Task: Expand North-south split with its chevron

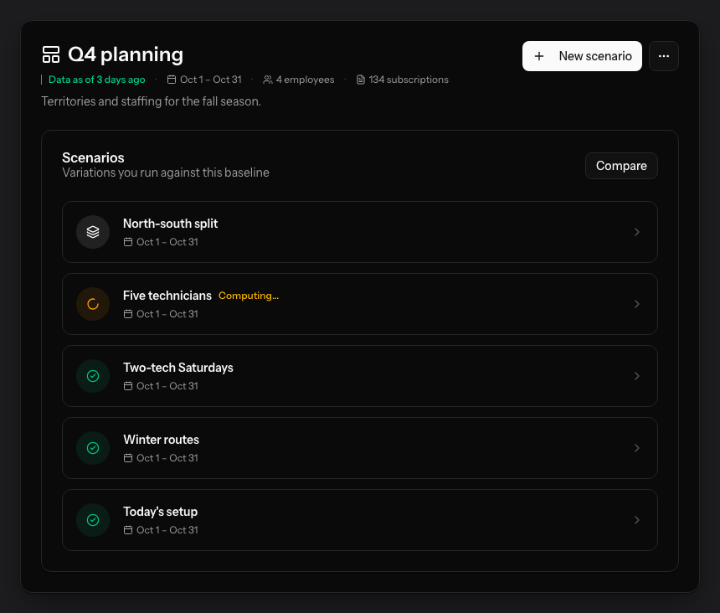Action: click(637, 232)
